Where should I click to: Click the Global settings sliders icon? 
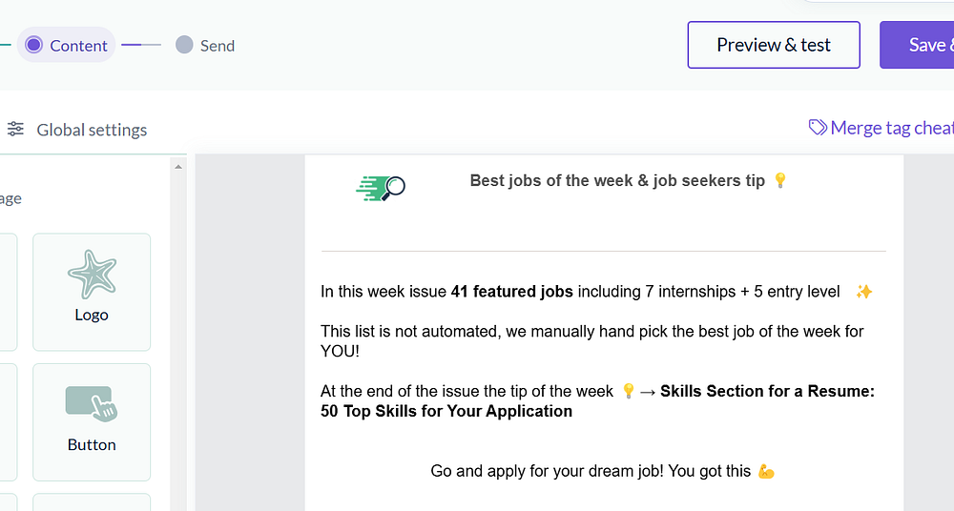16,129
